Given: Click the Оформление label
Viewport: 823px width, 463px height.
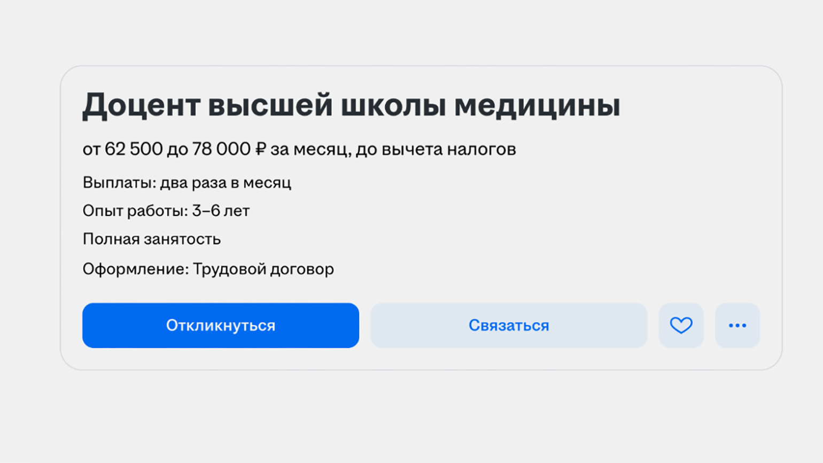Looking at the screenshot, I should click(136, 269).
